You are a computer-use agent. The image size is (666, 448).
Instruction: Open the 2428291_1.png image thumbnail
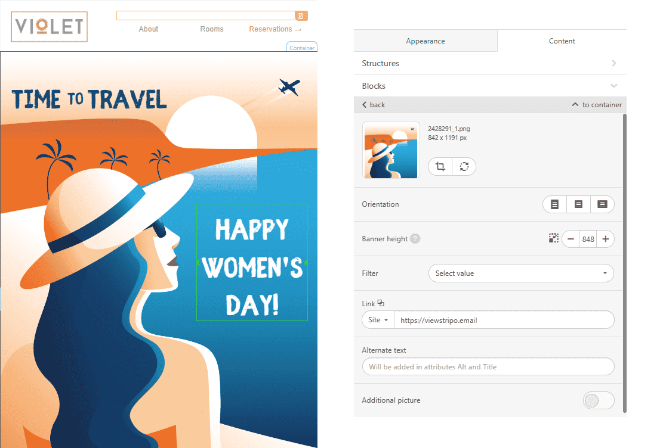391,150
